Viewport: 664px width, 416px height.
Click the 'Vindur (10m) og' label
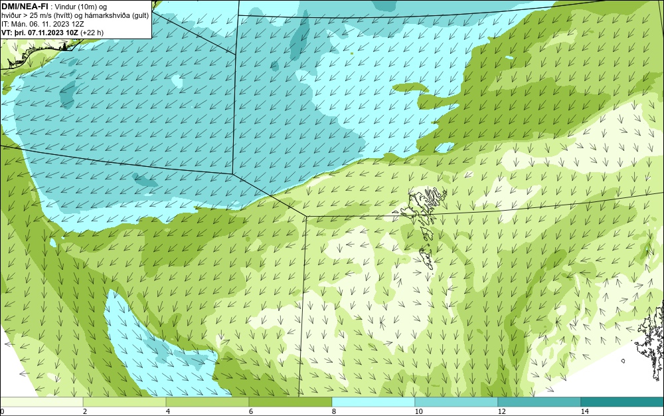(x=81, y=7)
